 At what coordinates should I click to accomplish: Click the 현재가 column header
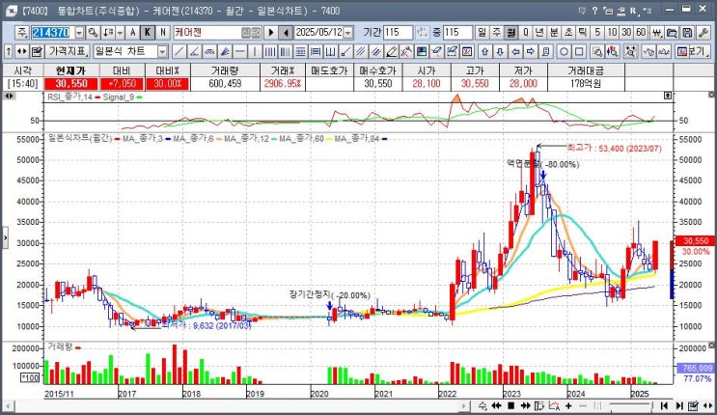click(x=70, y=70)
